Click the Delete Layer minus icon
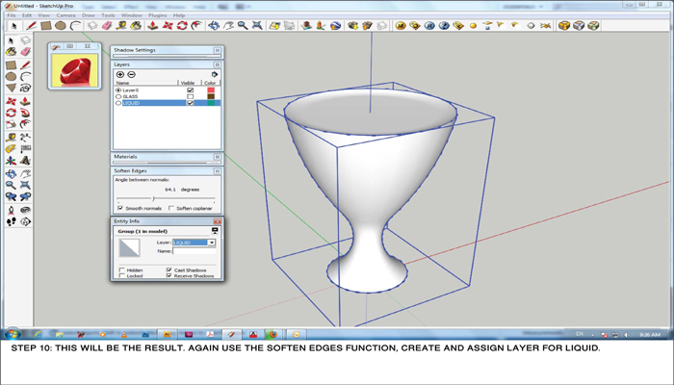This screenshot has height=385, width=674. (131, 74)
